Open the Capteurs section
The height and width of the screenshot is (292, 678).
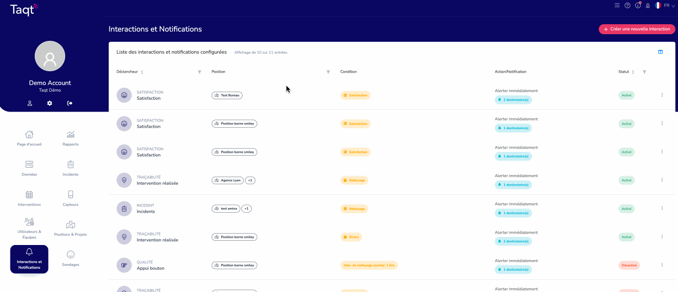click(70, 198)
